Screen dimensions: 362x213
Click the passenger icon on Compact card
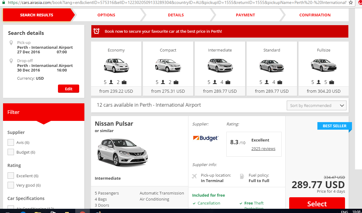(x=163, y=82)
